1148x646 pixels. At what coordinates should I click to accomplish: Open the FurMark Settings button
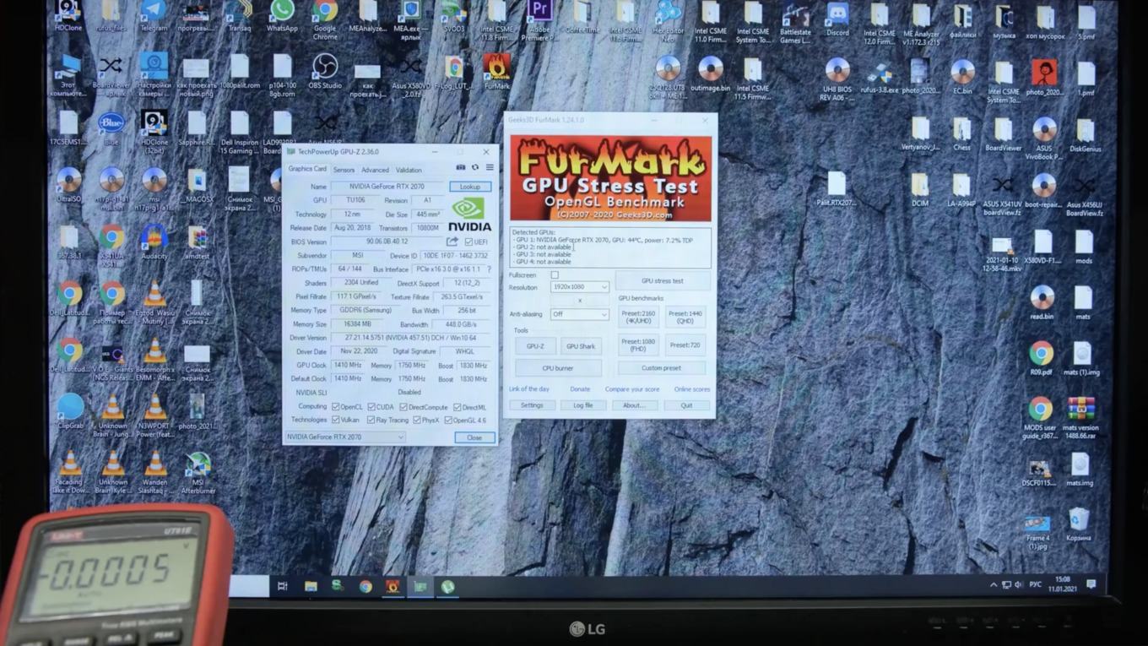[x=532, y=405]
